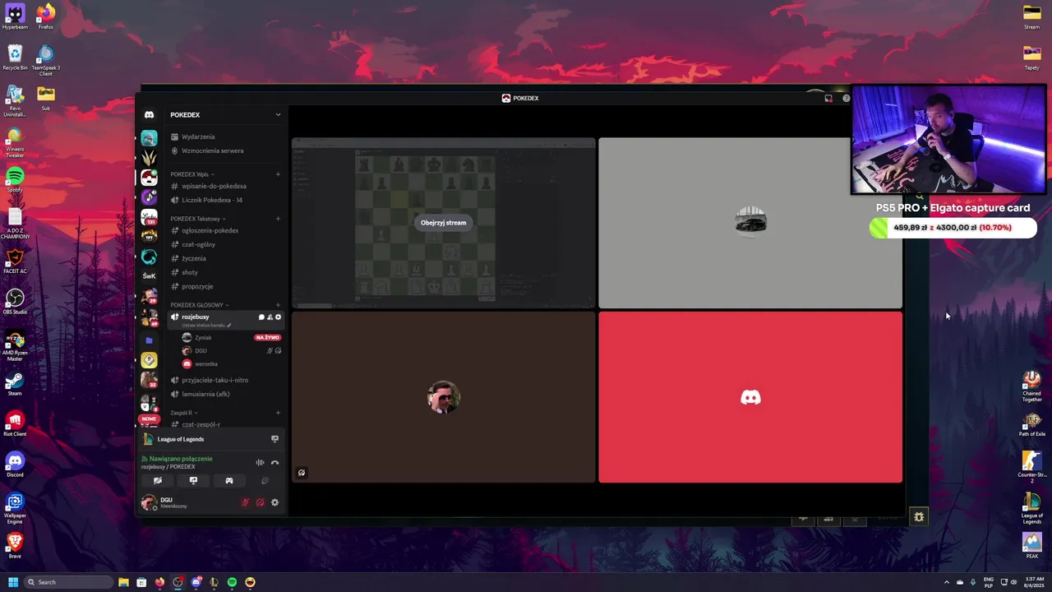1052x592 pixels.
Task: Open Discord help icon in title bar
Action: tap(846, 99)
